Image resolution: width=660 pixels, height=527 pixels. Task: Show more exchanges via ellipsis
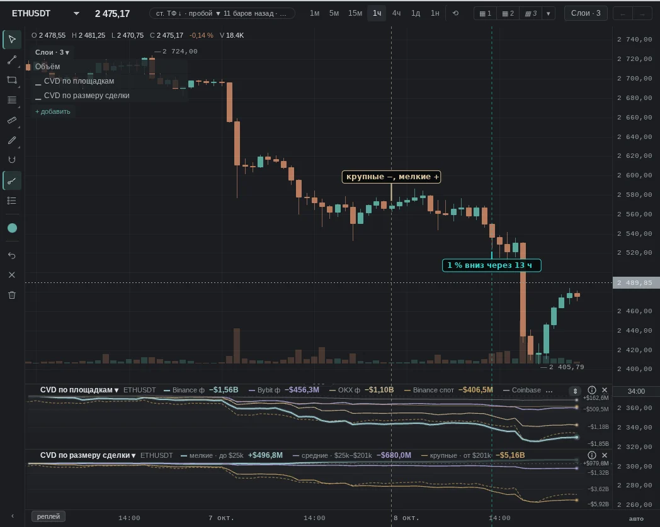549,391
